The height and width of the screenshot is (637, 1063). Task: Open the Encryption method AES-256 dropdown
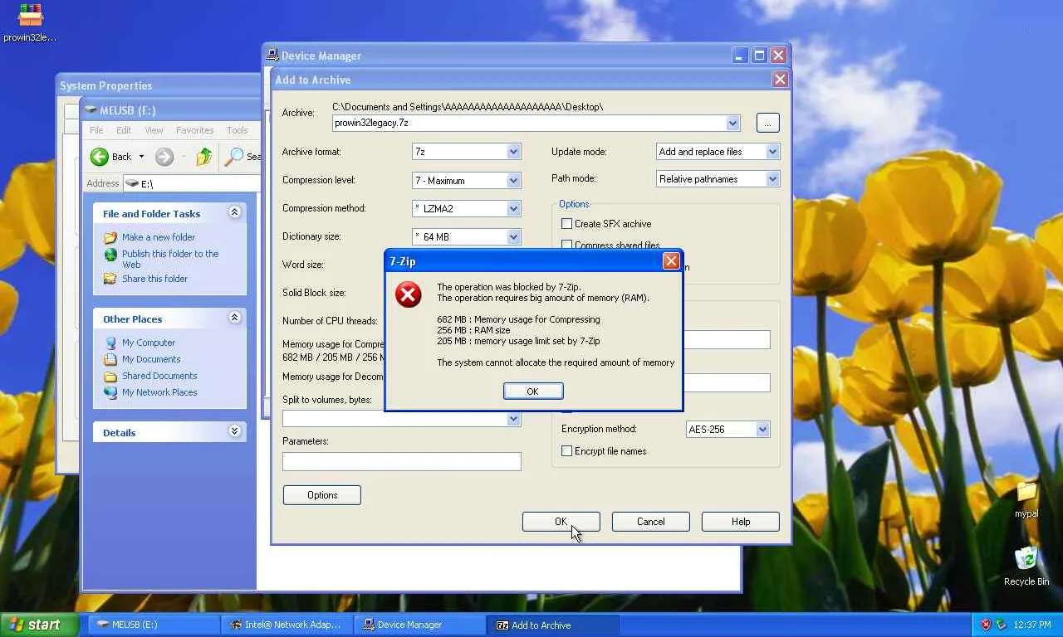click(762, 429)
